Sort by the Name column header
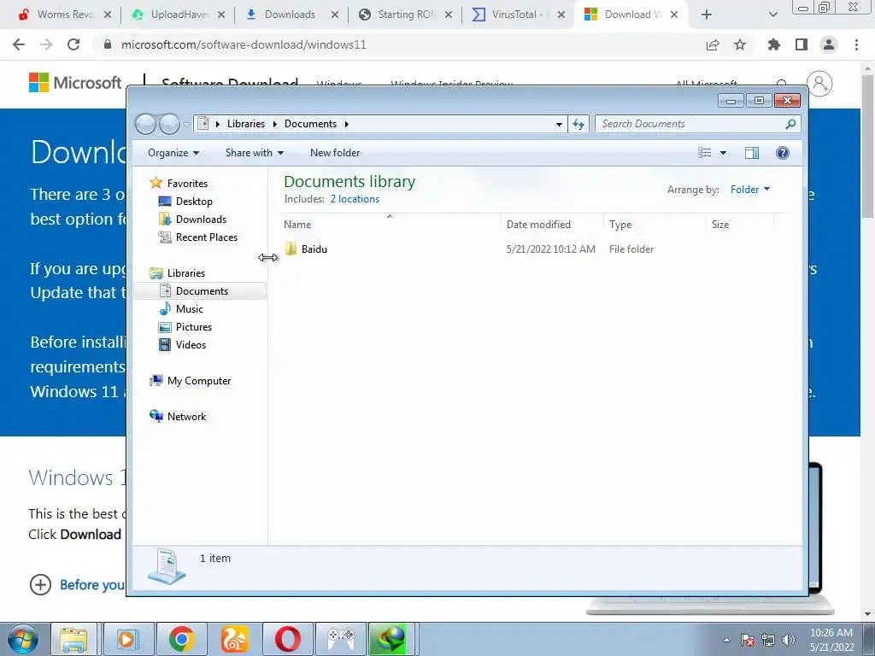Viewport: 875px width, 656px height. click(390, 225)
